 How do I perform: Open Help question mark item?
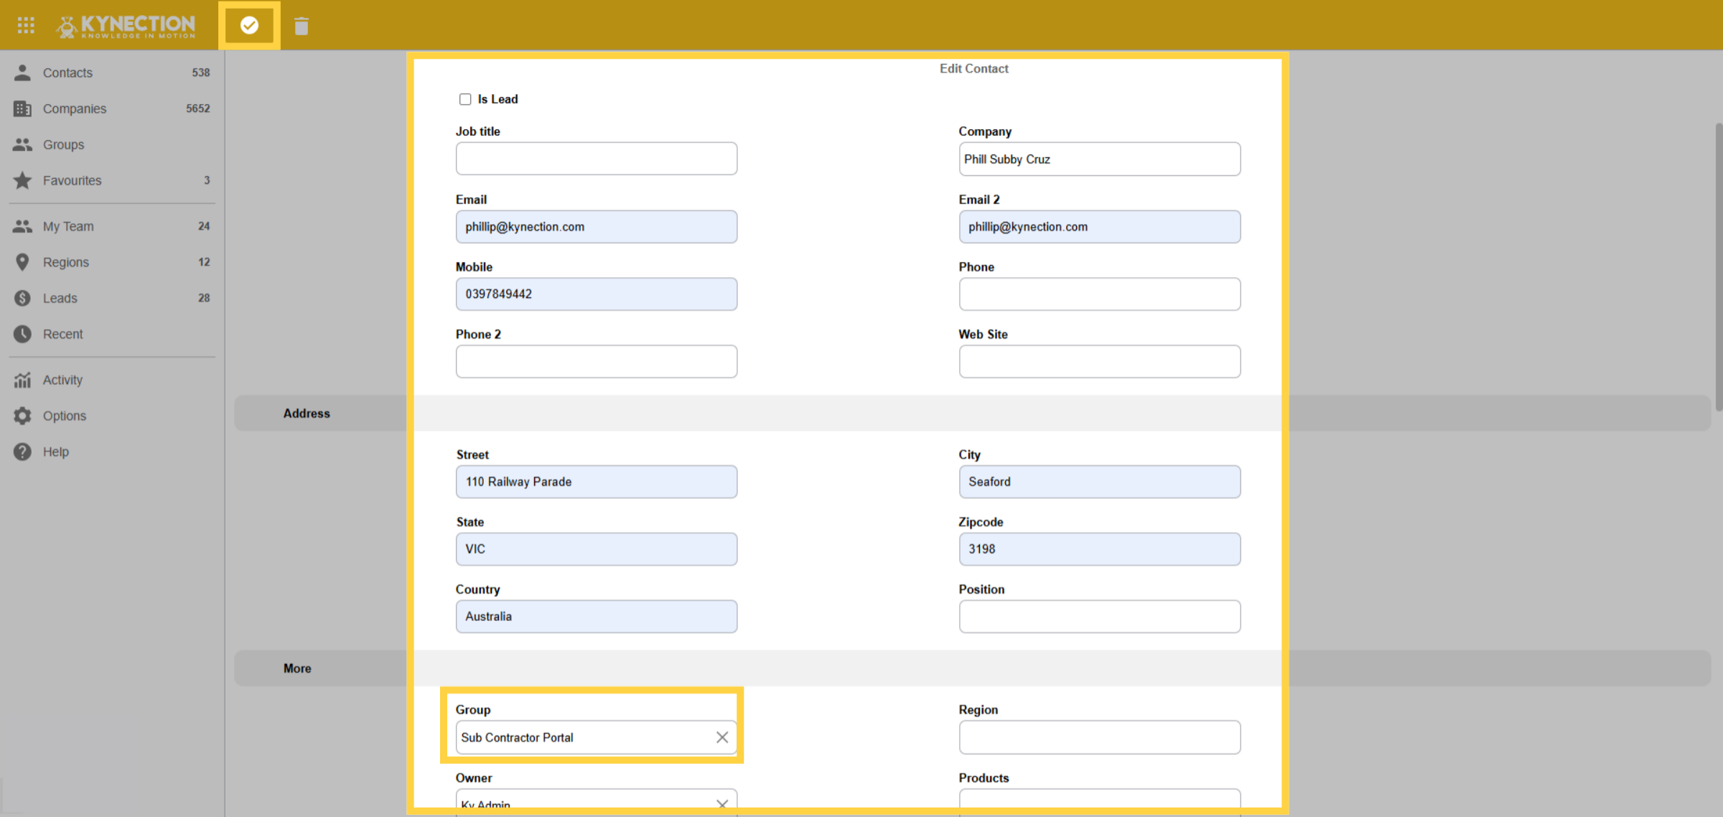23,452
